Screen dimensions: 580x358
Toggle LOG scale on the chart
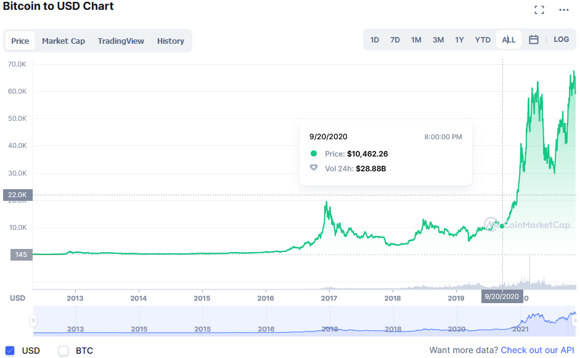561,39
